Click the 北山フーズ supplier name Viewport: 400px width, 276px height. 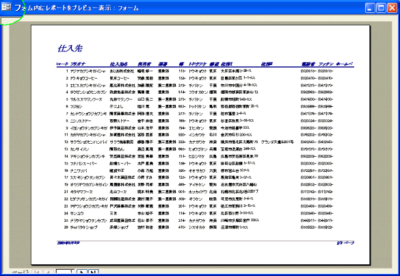(x=118, y=192)
